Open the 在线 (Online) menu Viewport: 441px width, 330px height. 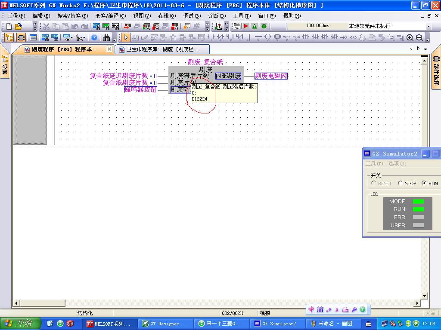[x=167, y=16]
